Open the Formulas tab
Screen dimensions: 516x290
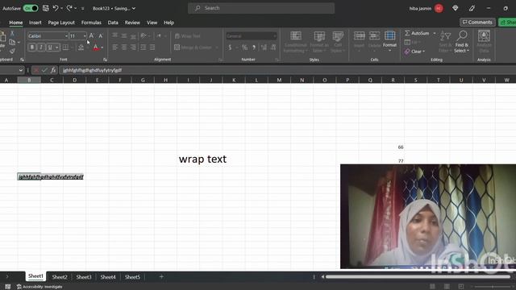91,23
